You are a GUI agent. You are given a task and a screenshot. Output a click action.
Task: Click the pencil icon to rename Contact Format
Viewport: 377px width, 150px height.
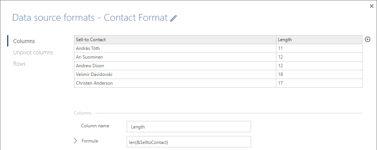[173, 19]
